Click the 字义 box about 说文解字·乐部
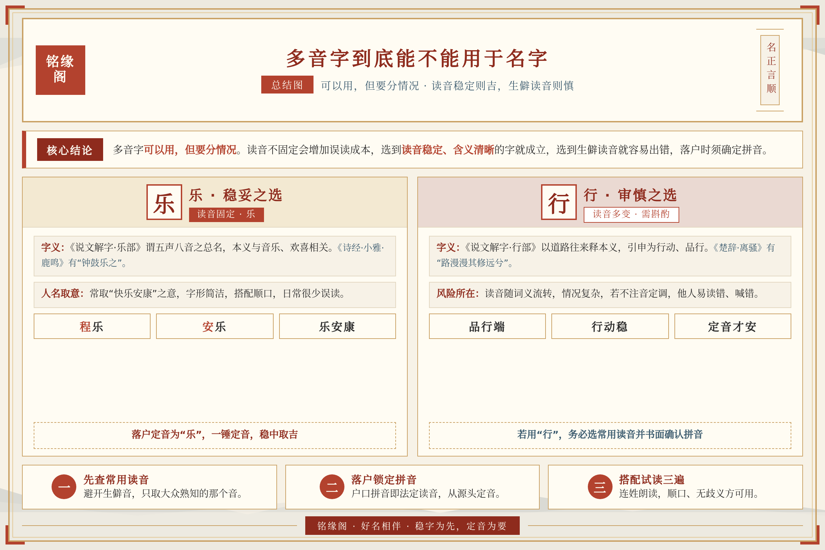Image resolution: width=825 pixels, height=550 pixels. pos(214,256)
